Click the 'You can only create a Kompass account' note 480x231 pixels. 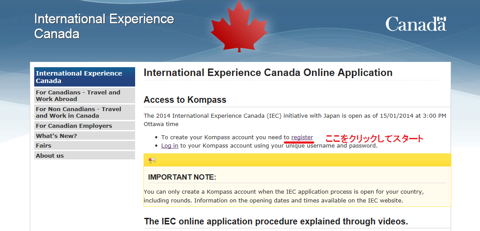284,196
